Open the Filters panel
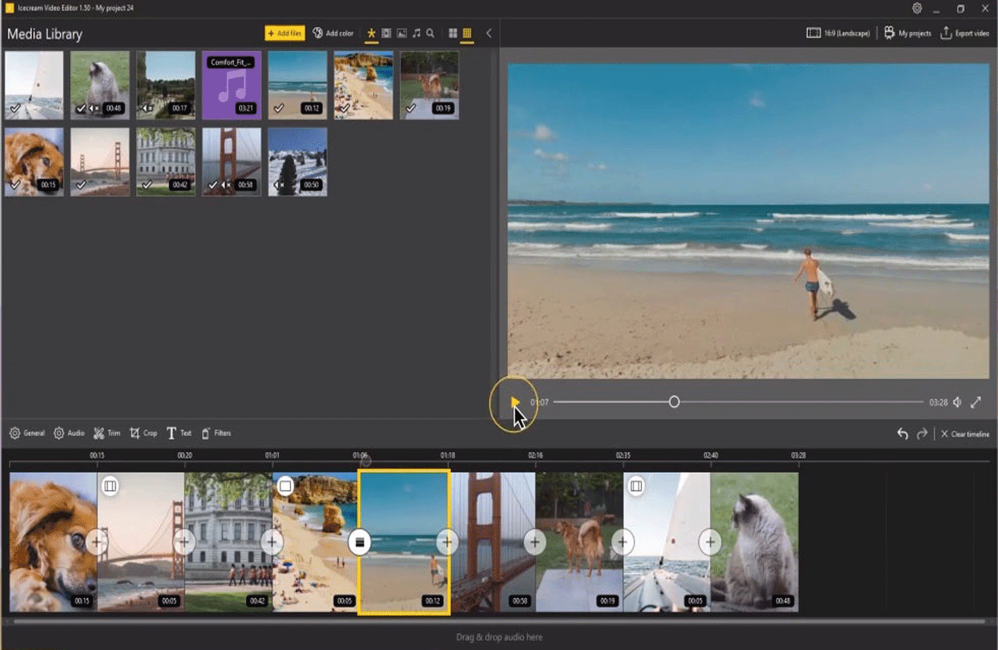 216,434
